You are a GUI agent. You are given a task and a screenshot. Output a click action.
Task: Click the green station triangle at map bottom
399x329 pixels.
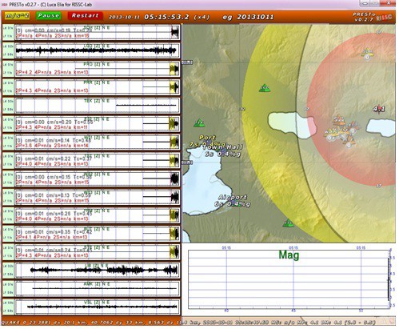coord(288,223)
